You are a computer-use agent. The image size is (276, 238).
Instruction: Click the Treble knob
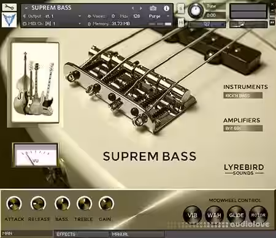pyautogui.click(x=84, y=204)
